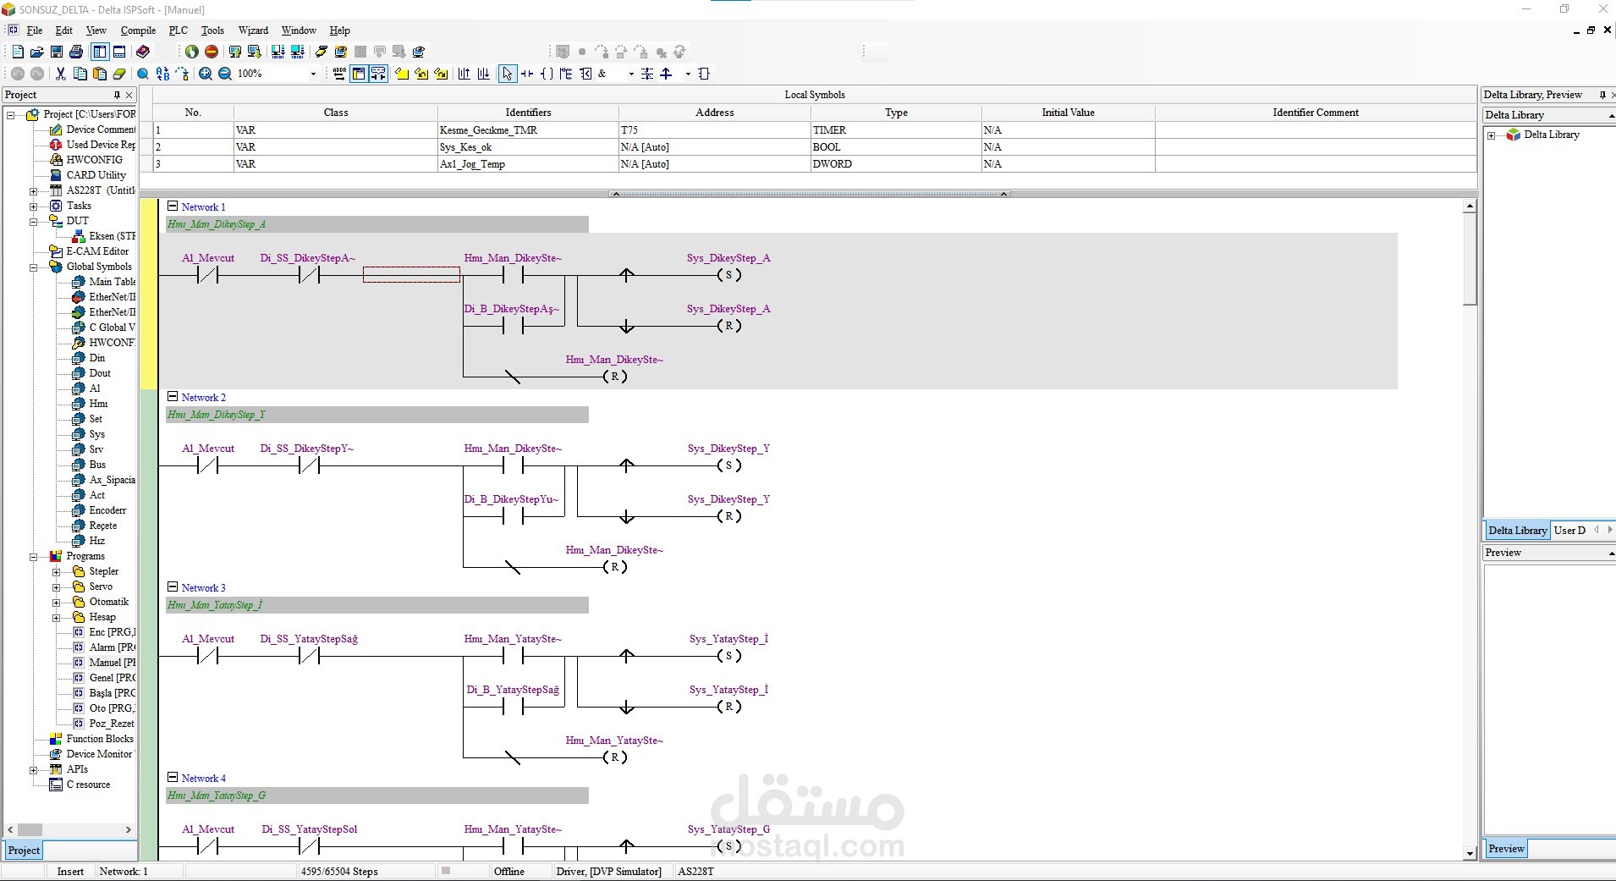Screen dimensions: 1616x881
Task: Select the Sys_DikeyStep_A set coil
Action: click(x=728, y=275)
